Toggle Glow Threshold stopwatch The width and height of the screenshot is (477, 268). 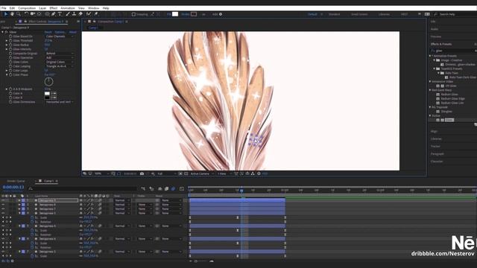(10, 40)
